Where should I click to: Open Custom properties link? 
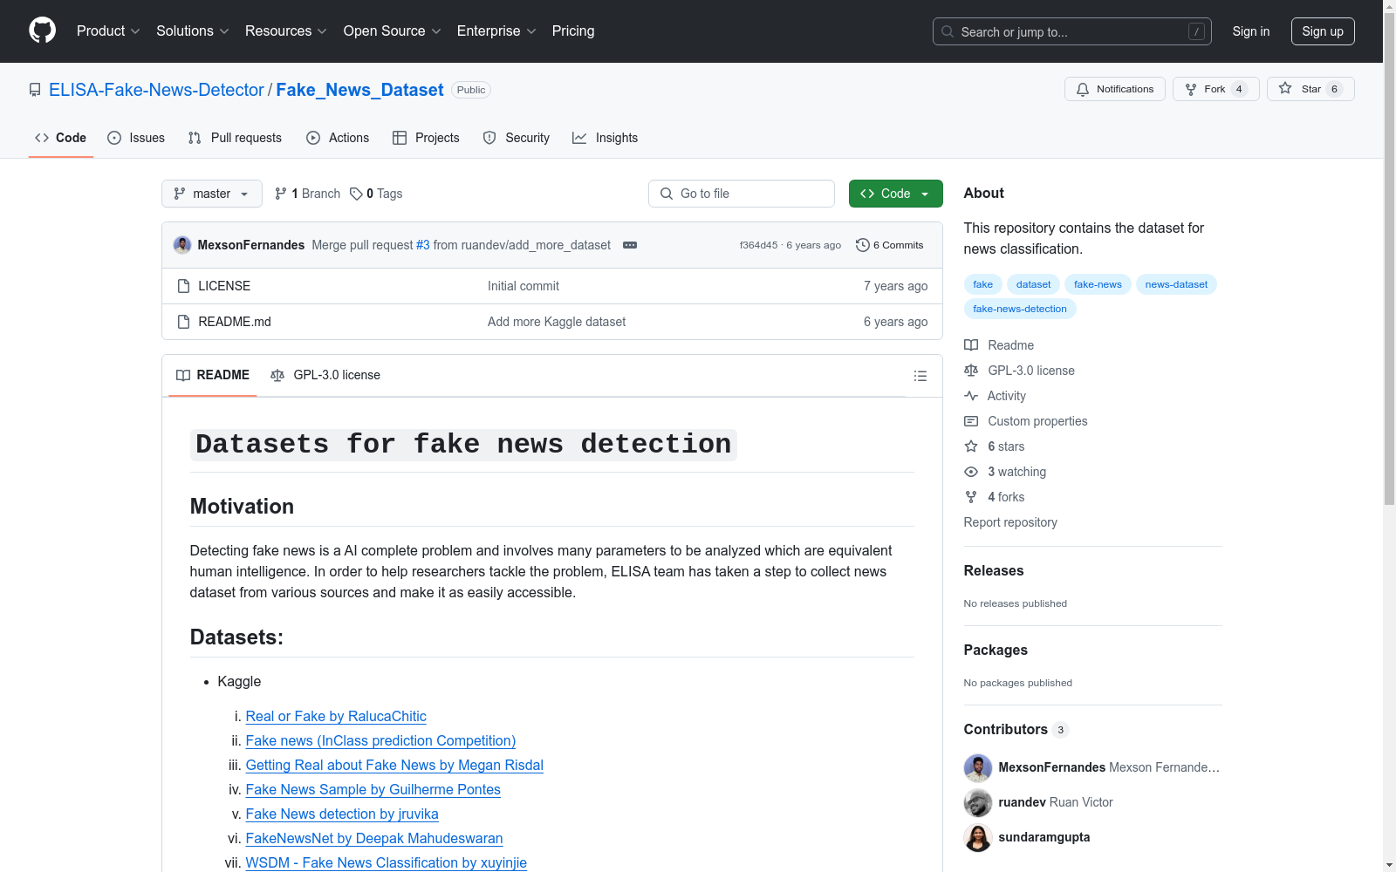1026,421
